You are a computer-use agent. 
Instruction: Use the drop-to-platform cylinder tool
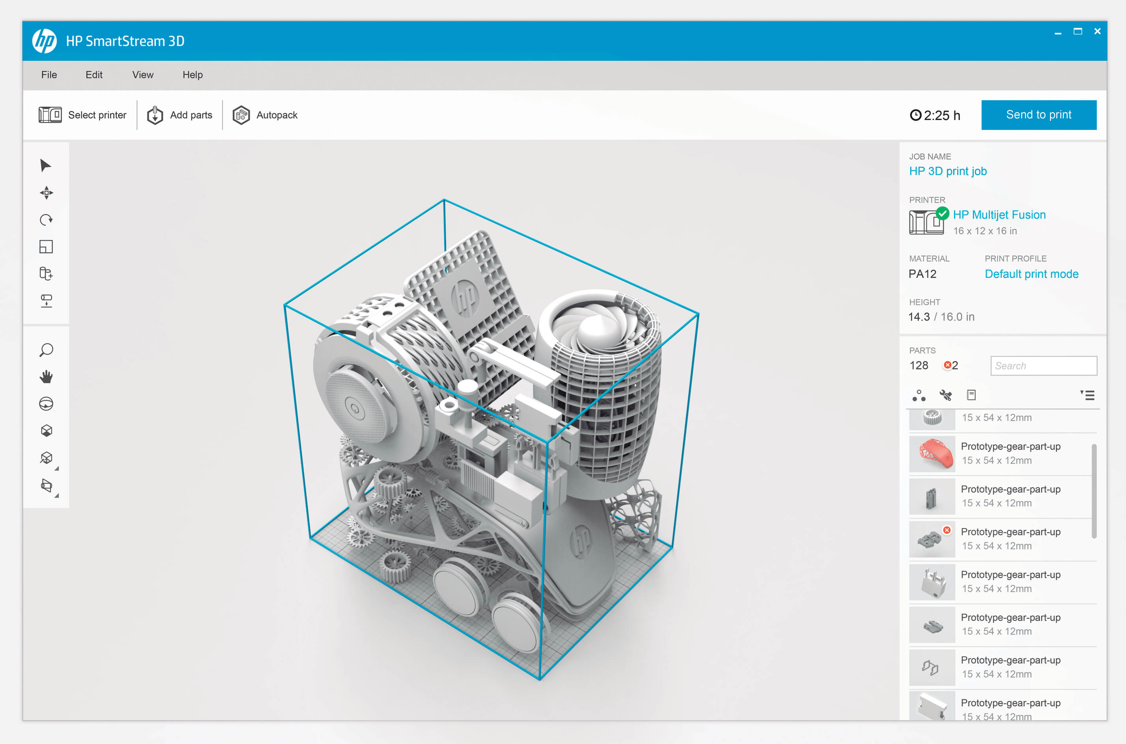pos(46,301)
